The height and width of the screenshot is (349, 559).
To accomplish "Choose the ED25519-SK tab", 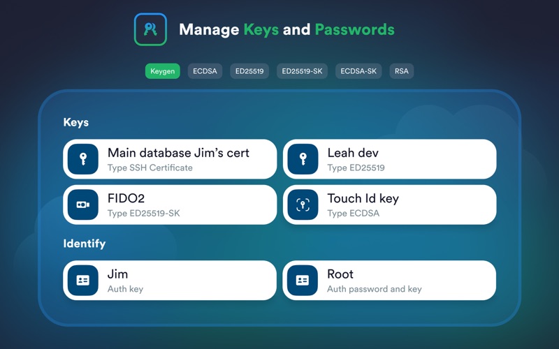I will tap(302, 71).
